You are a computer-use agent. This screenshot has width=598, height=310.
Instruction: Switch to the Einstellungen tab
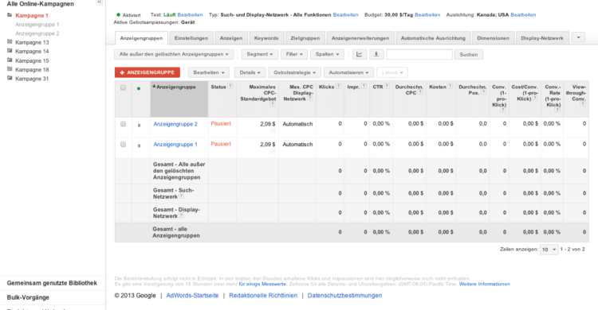(191, 38)
